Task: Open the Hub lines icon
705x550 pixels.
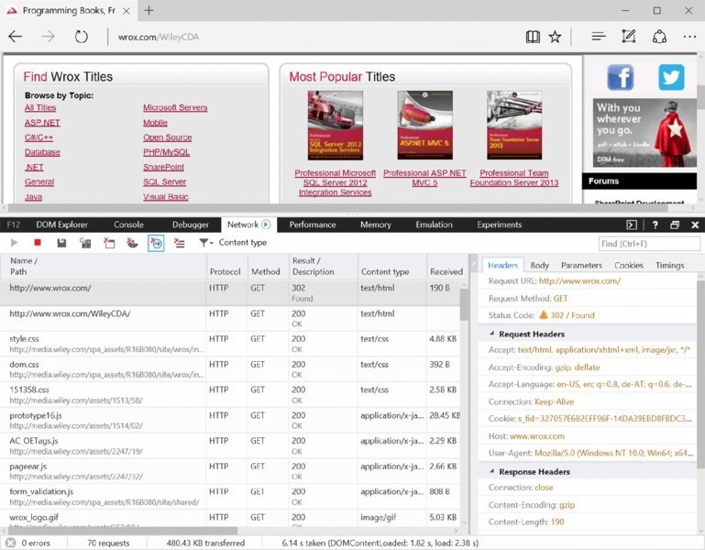Action: click(599, 37)
